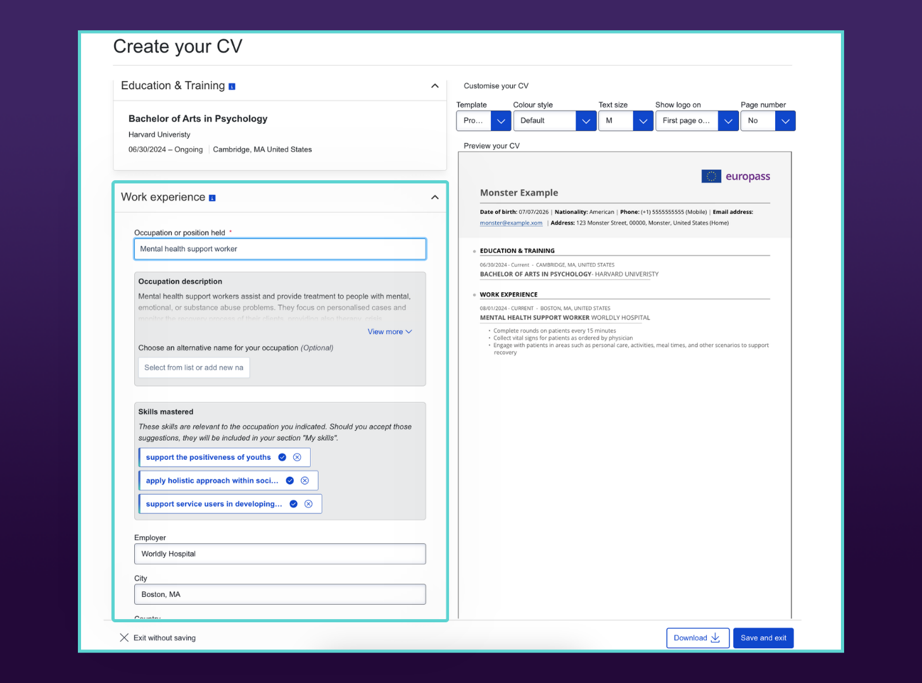
Task: Click the europass logo in the CV preview
Action: tap(736, 176)
